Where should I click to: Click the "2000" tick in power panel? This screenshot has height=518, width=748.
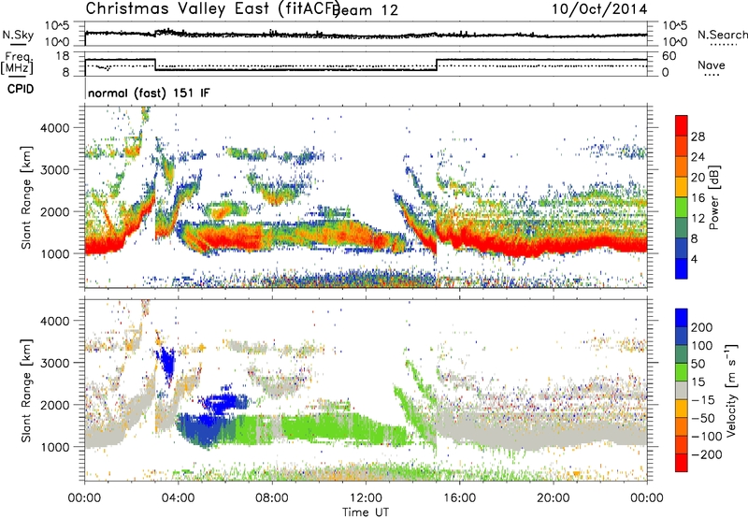[55, 211]
